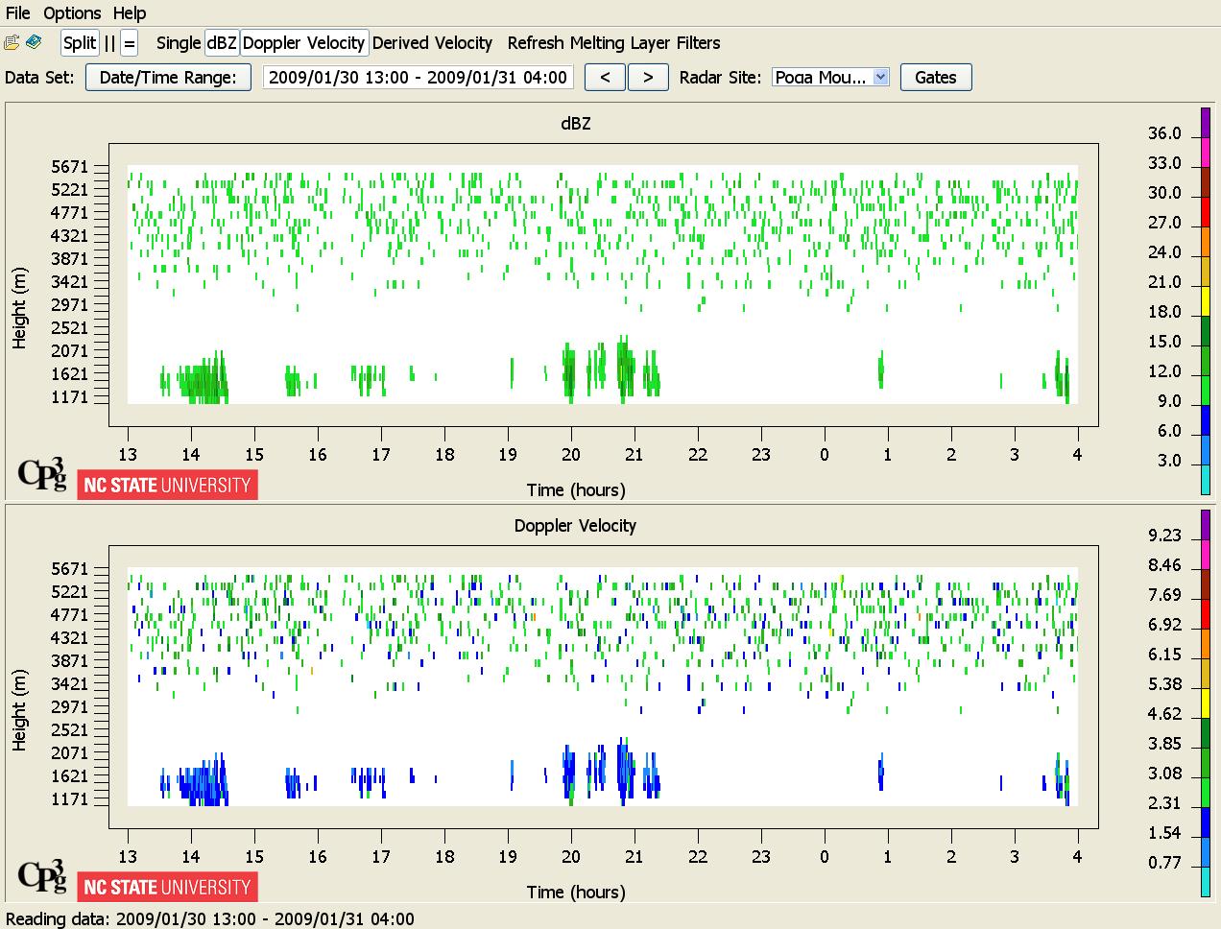Viewport: 1221px width, 929px height.
Task: Click the "Reading data" status bar text
Action: coord(210,919)
